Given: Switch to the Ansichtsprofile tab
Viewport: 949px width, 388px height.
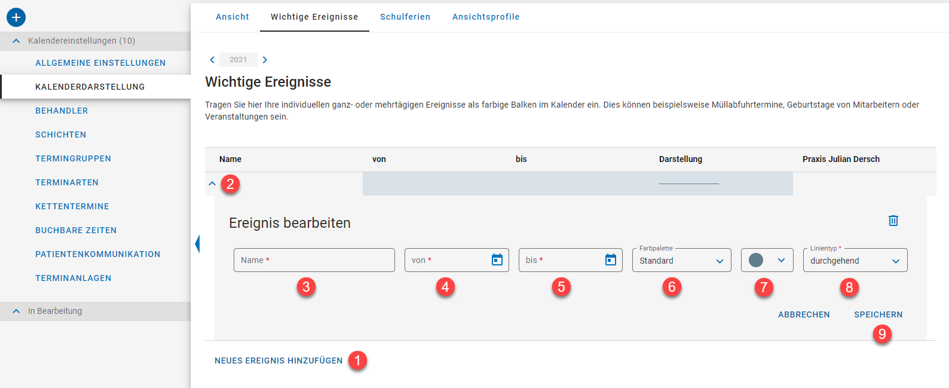Looking at the screenshot, I should (485, 17).
